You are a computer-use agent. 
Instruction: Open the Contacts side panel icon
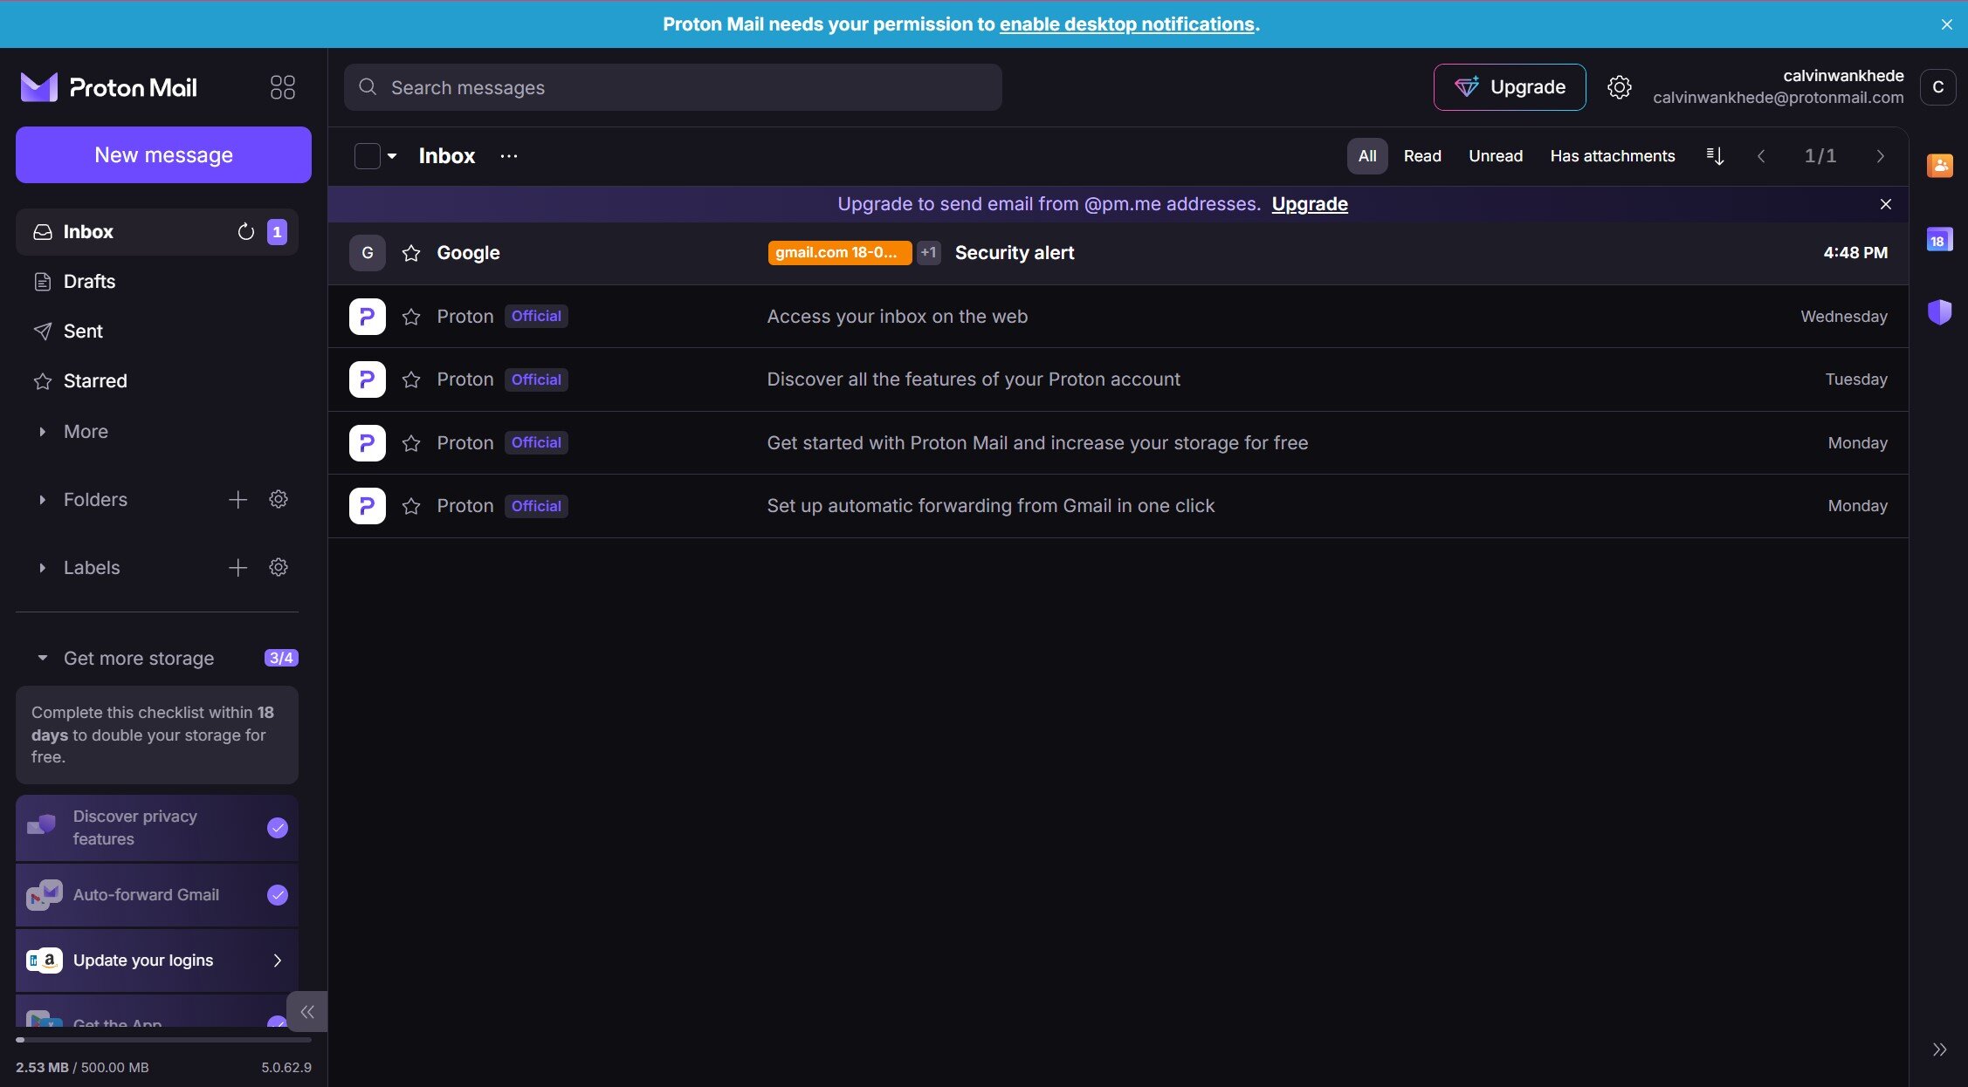click(1939, 165)
